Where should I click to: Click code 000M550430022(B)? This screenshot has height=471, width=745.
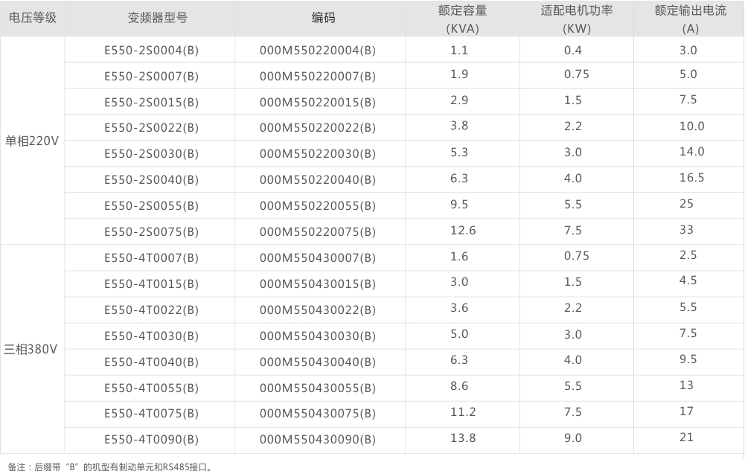(x=318, y=310)
